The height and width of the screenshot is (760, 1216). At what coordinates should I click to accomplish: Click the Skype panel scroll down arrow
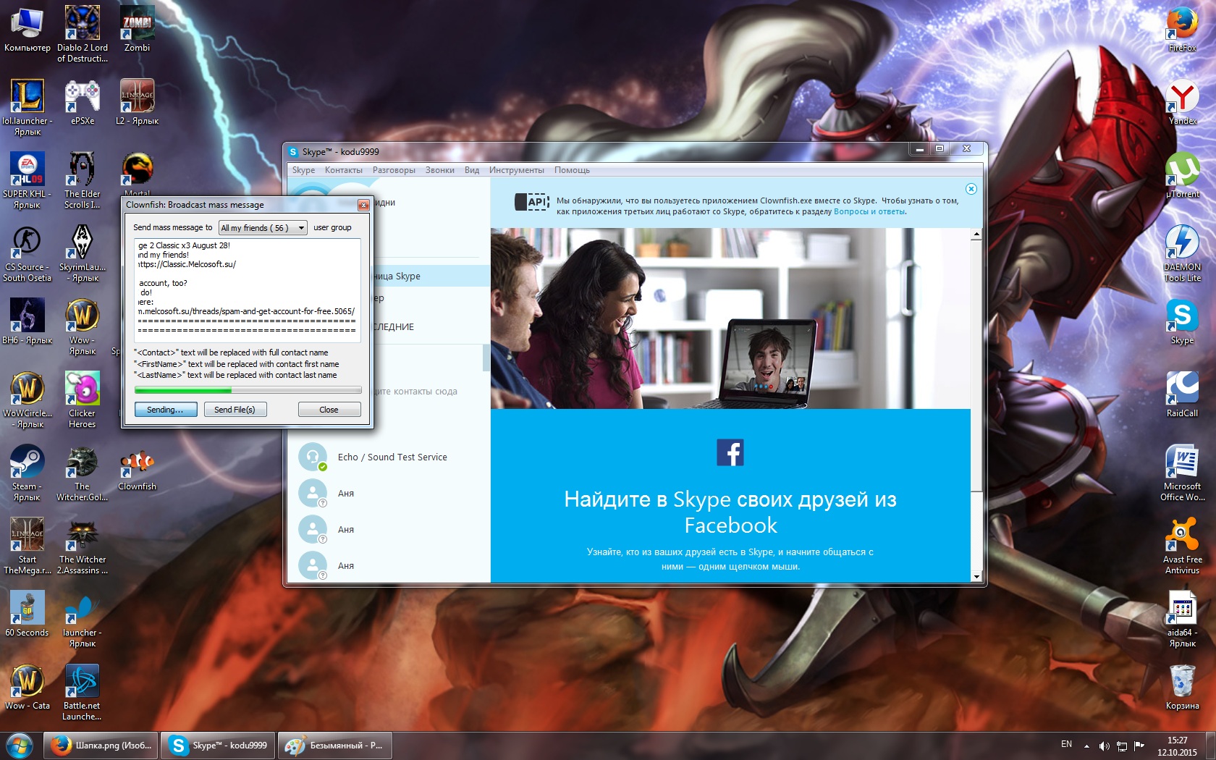click(x=976, y=577)
